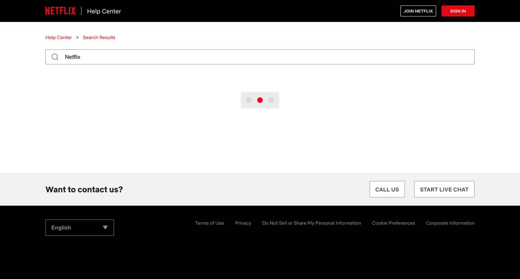Click the magnifying glass search icon
Viewport: 520px width, 279px height.
55,57
